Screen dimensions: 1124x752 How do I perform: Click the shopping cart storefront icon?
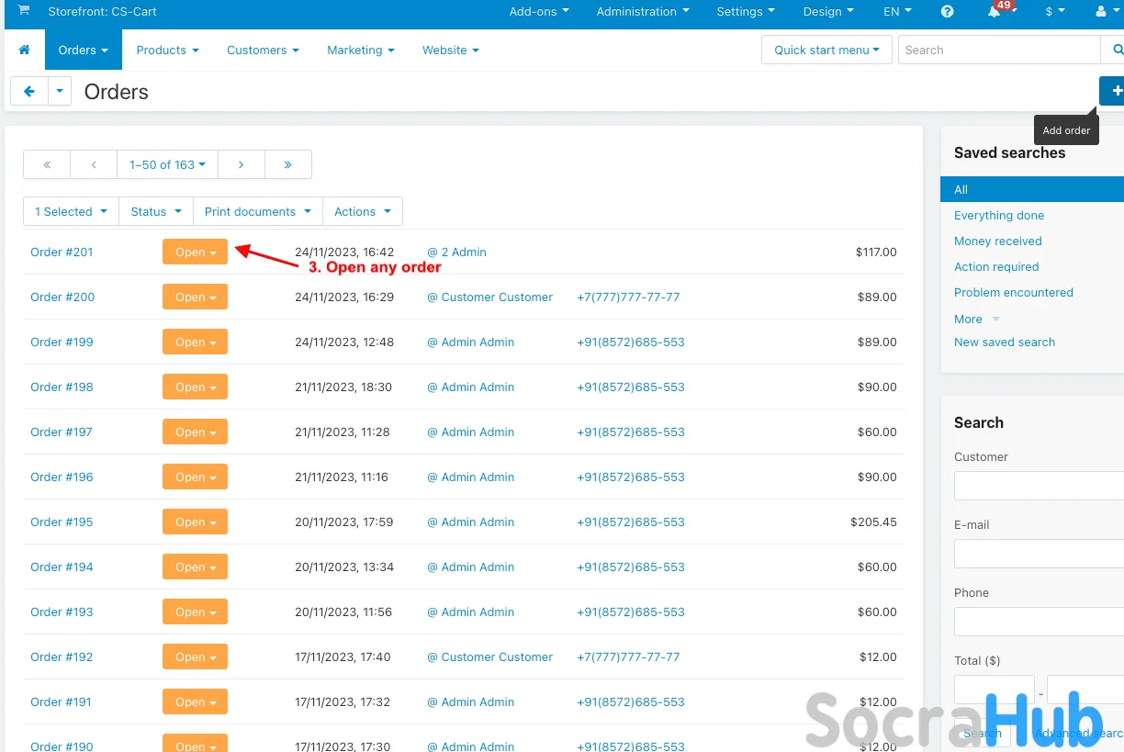click(x=24, y=11)
